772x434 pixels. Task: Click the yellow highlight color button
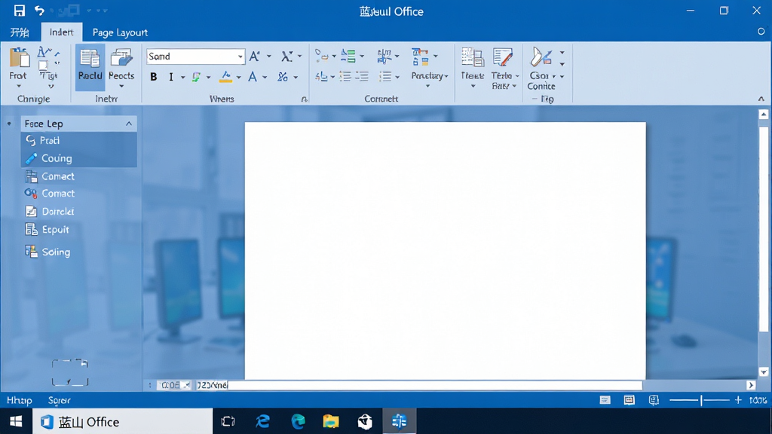(226, 77)
